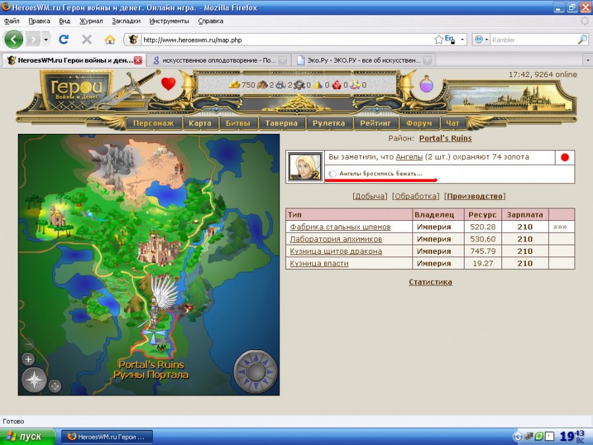Close the HeroesWM.ru tab
The image size is (593, 445).
[138, 60]
